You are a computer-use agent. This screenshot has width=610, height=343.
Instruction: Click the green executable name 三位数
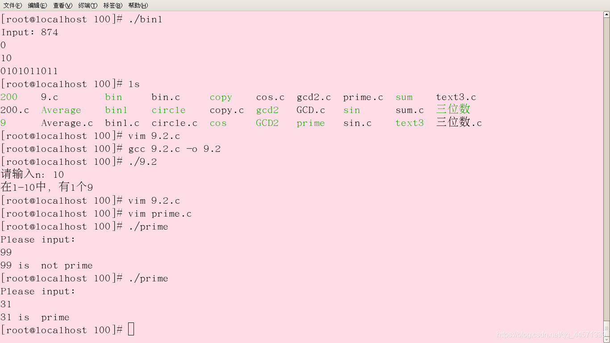tap(453, 109)
